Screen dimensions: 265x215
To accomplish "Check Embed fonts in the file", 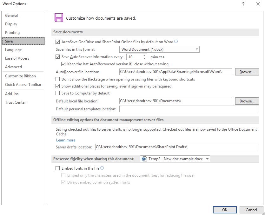I will [58, 168].
